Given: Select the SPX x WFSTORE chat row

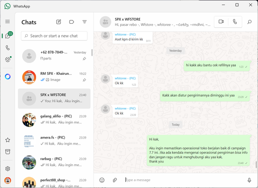Looking at the screenshot, I should click(x=54, y=99).
